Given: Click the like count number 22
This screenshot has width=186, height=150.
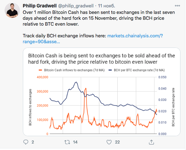Looking at the screenshot, I should tap(117, 142).
